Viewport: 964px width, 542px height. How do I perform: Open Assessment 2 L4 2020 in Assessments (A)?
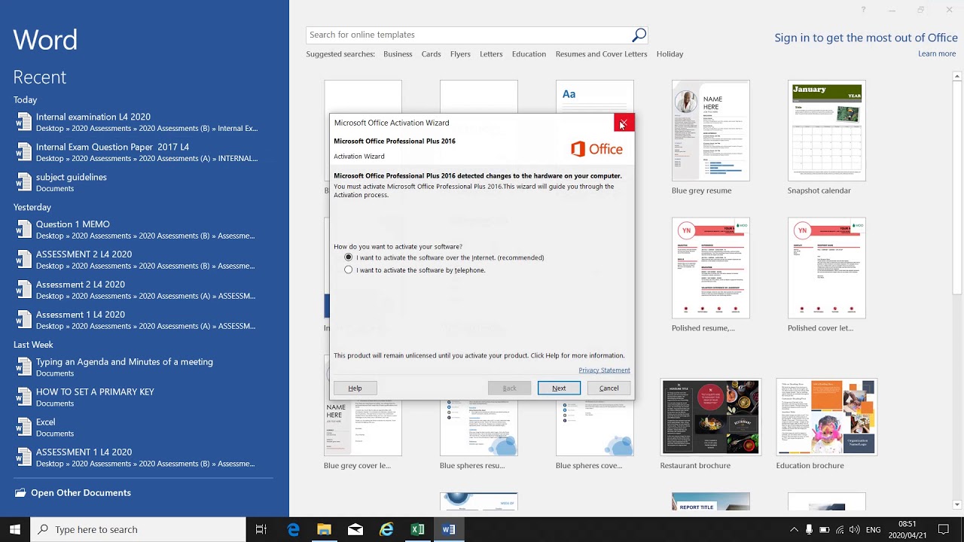pos(143,290)
